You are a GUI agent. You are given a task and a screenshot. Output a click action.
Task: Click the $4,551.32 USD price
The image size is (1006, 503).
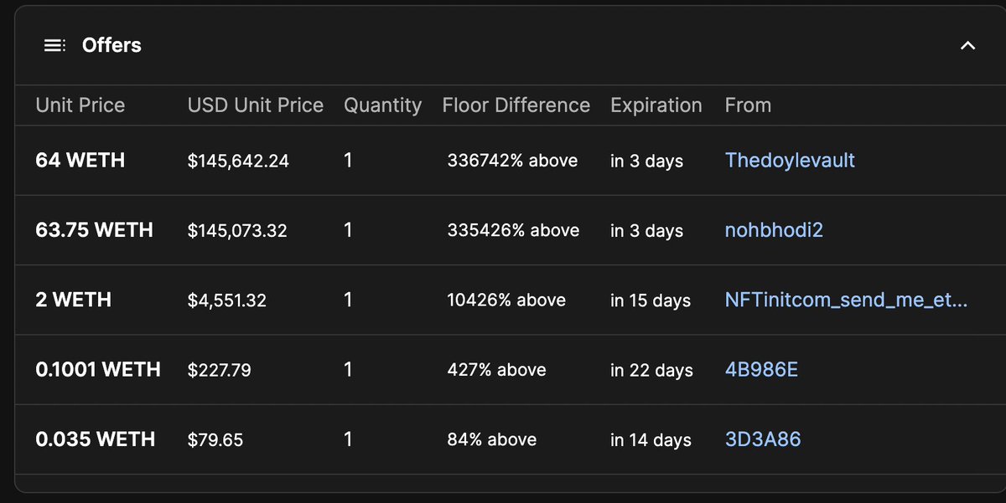tap(227, 300)
